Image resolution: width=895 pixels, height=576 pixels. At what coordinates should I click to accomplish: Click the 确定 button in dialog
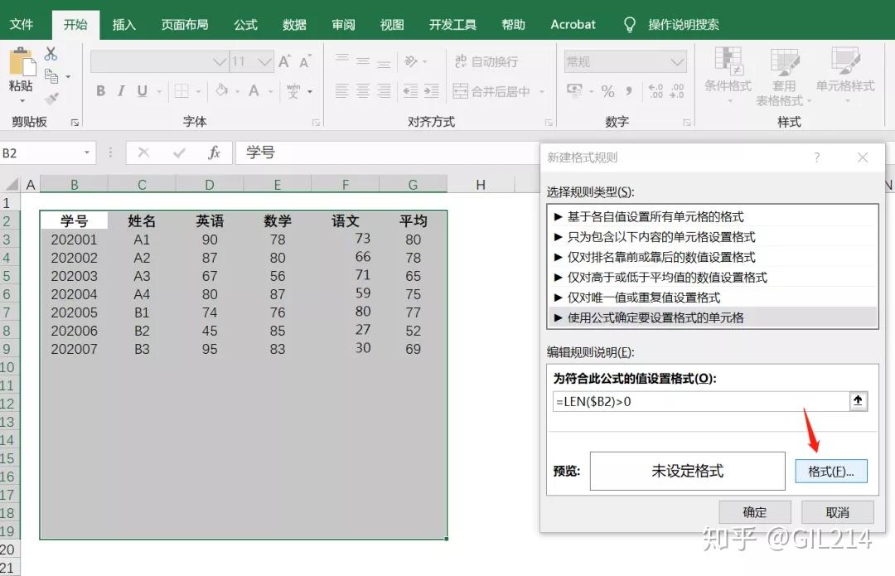[755, 512]
